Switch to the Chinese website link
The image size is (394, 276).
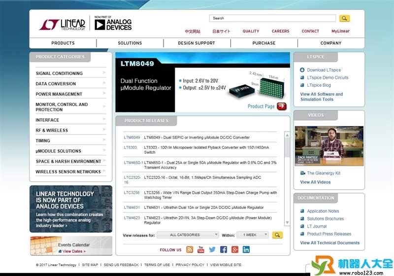(x=193, y=32)
